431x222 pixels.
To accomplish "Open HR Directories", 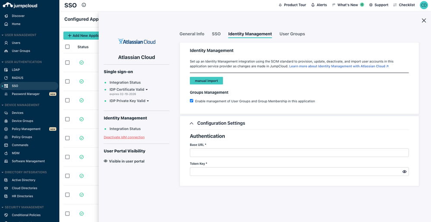I will coord(22,196).
